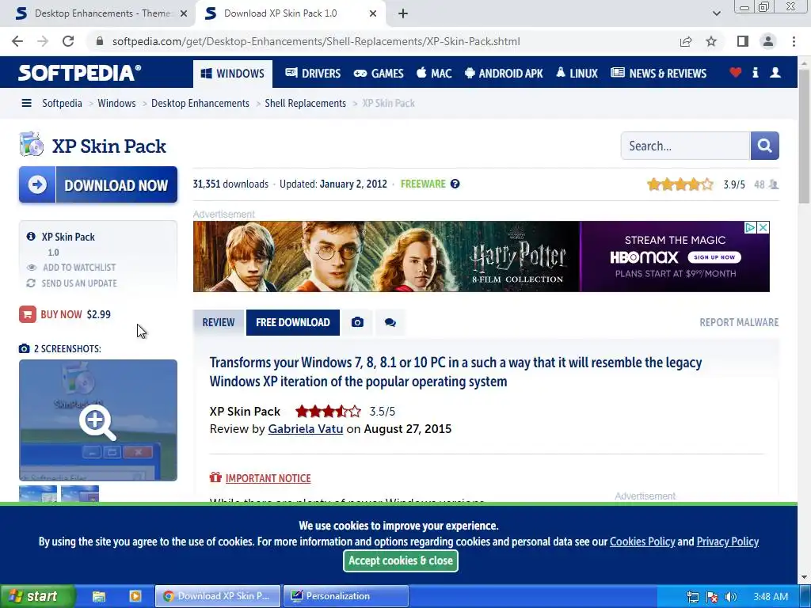Viewport: 811px width, 608px height.
Task: Open the ANDROID APK nav section
Action: (504, 74)
